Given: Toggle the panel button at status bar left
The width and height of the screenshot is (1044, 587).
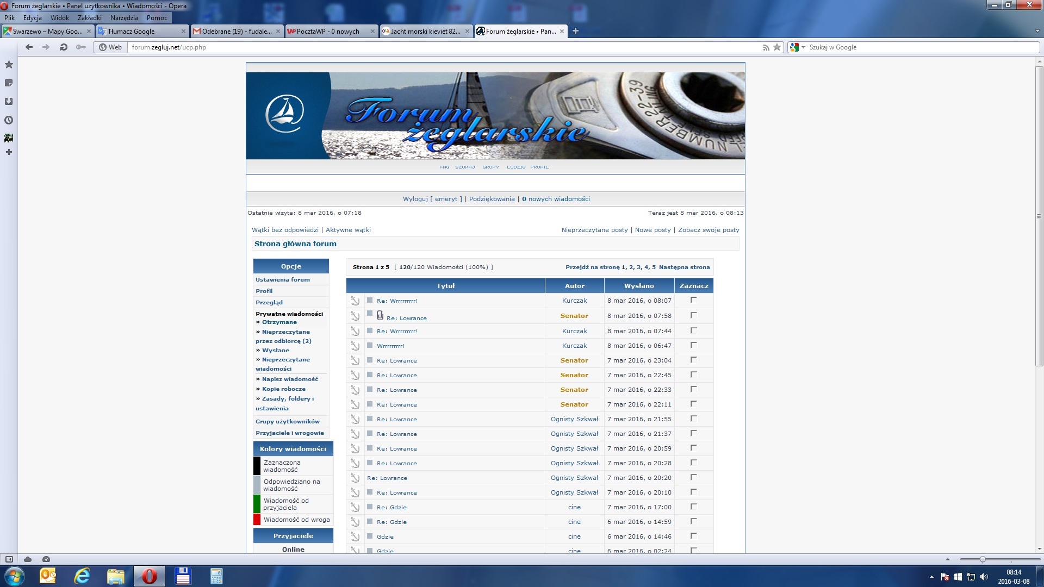Looking at the screenshot, I should (x=9, y=559).
